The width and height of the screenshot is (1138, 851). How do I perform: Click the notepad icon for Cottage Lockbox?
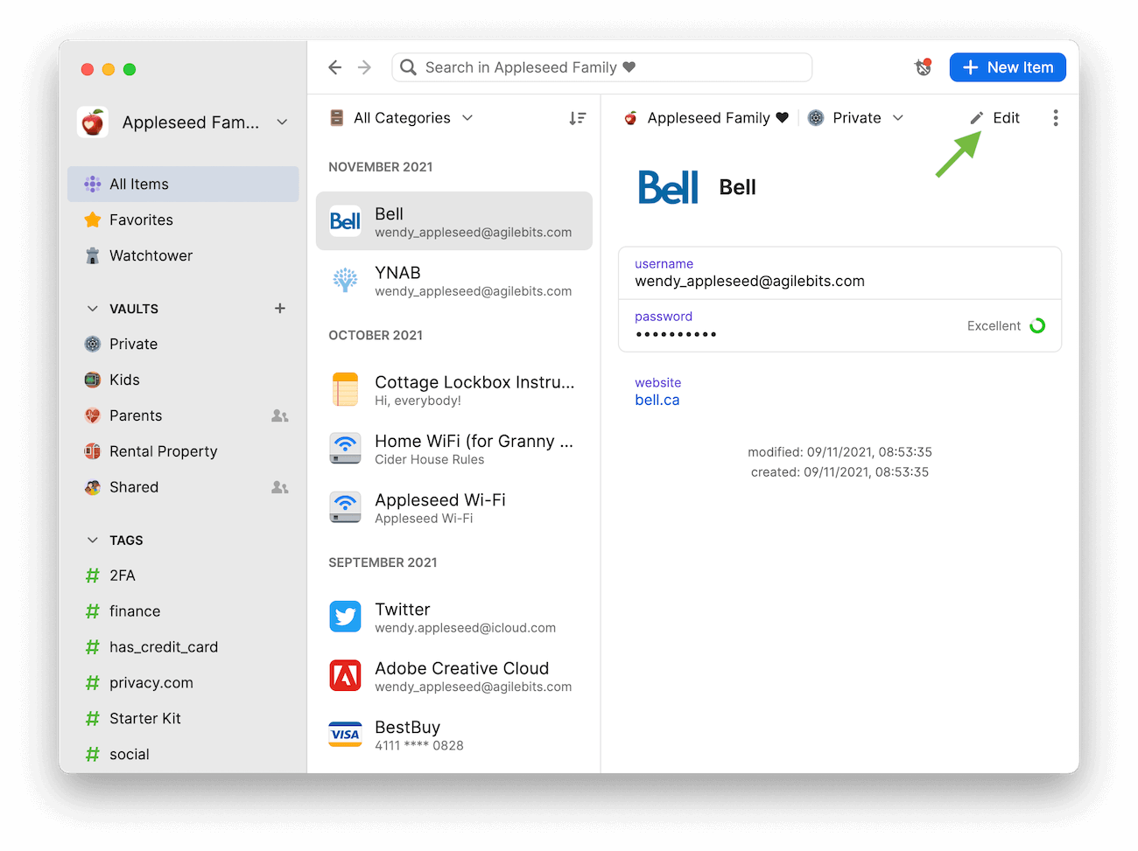pyautogui.click(x=345, y=389)
